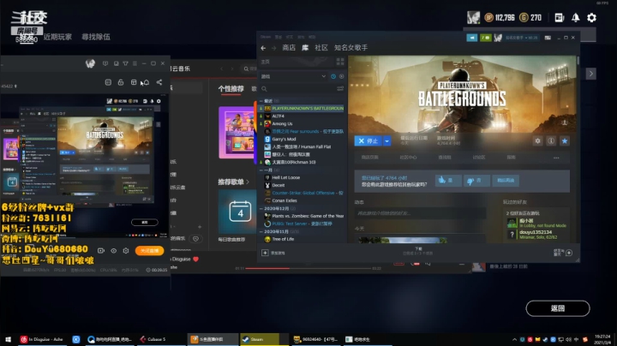Open 近期玩家 tab in PUBG lobby

tap(57, 37)
